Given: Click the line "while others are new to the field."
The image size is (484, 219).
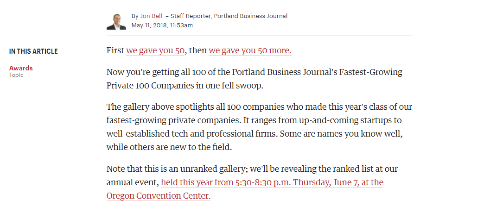Looking at the screenshot, I should [x=169, y=147].
